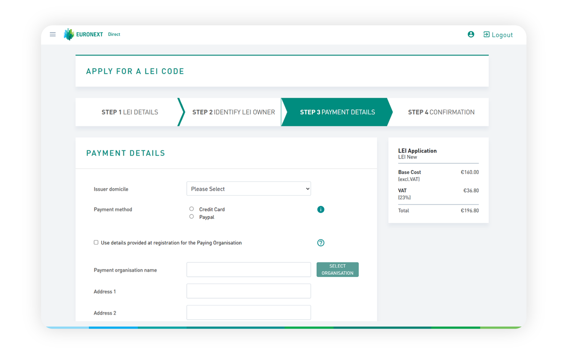The height and width of the screenshot is (354, 567).
Task: Click the Address 2 input field
Action: click(x=249, y=313)
